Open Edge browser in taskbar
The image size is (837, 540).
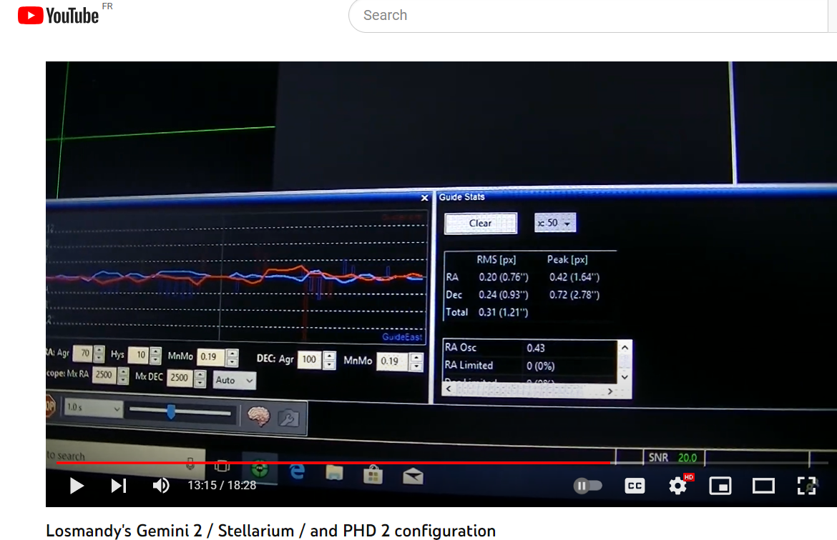[298, 471]
